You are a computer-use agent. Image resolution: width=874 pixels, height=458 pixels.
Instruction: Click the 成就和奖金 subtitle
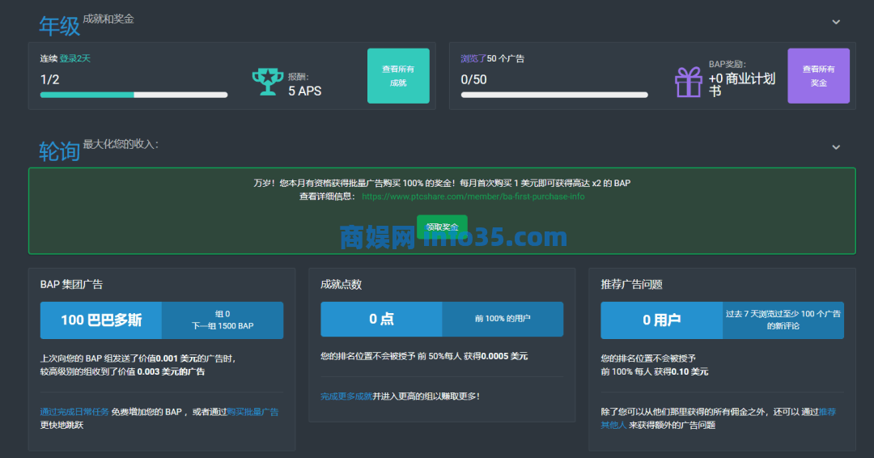pyautogui.click(x=108, y=19)
